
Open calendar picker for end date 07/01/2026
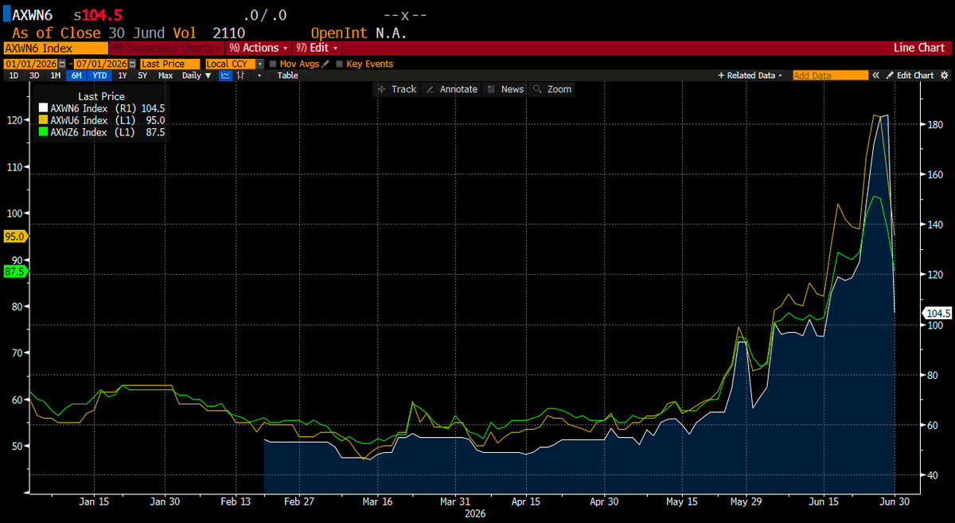click(131, 64)
